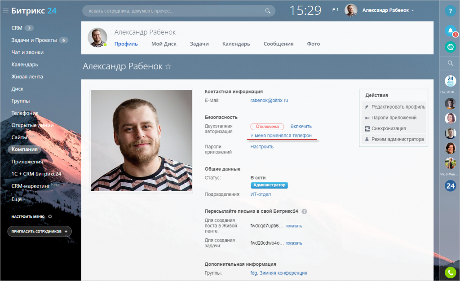Open Открытые линии menu item

click(x=32, y=125)
